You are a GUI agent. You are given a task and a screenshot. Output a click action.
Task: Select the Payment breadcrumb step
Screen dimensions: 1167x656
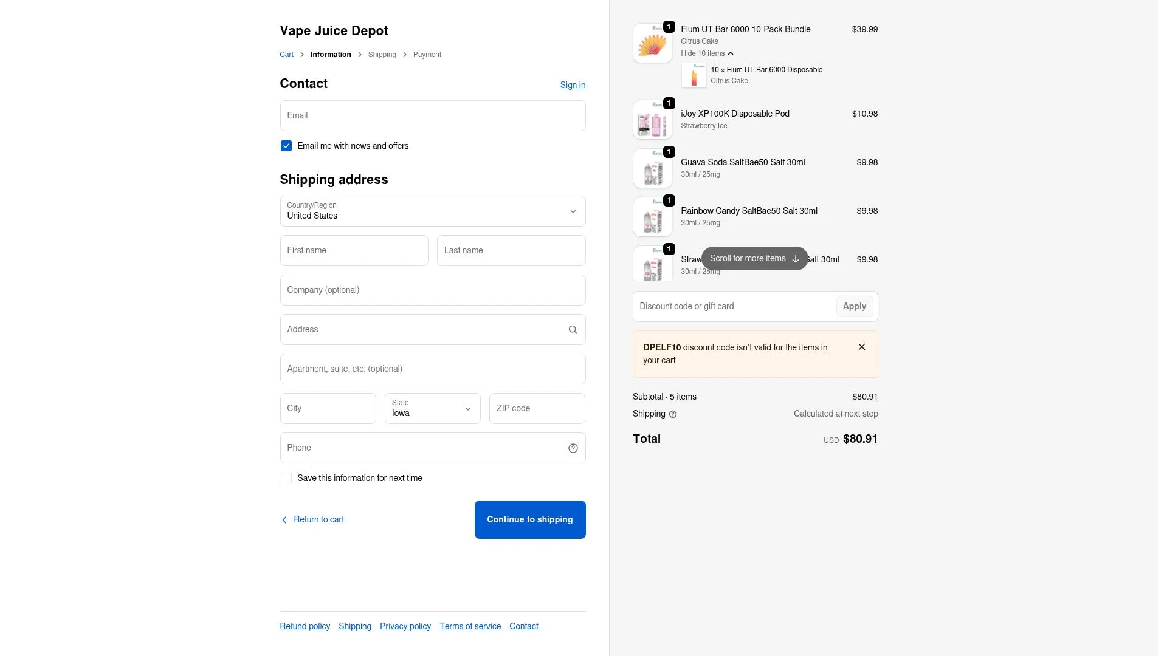coord(427,55)
